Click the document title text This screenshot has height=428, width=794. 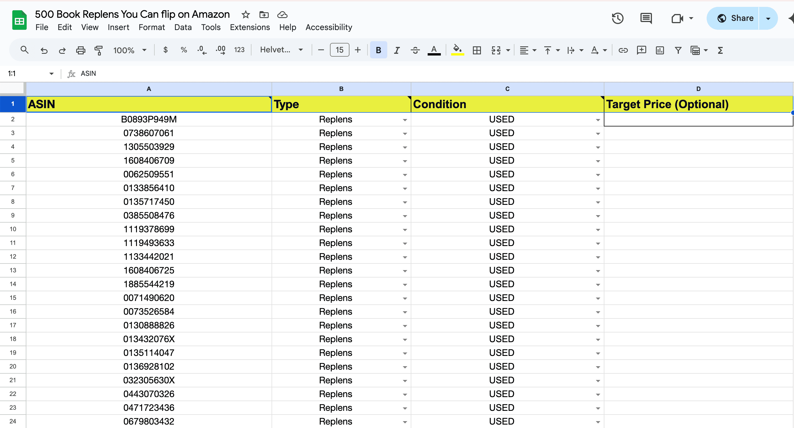[x=132, y=14]
